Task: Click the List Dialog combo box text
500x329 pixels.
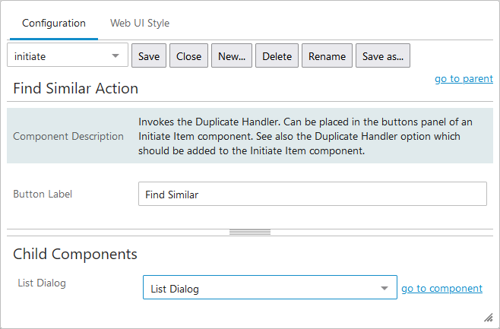Action: pos(175,289)
